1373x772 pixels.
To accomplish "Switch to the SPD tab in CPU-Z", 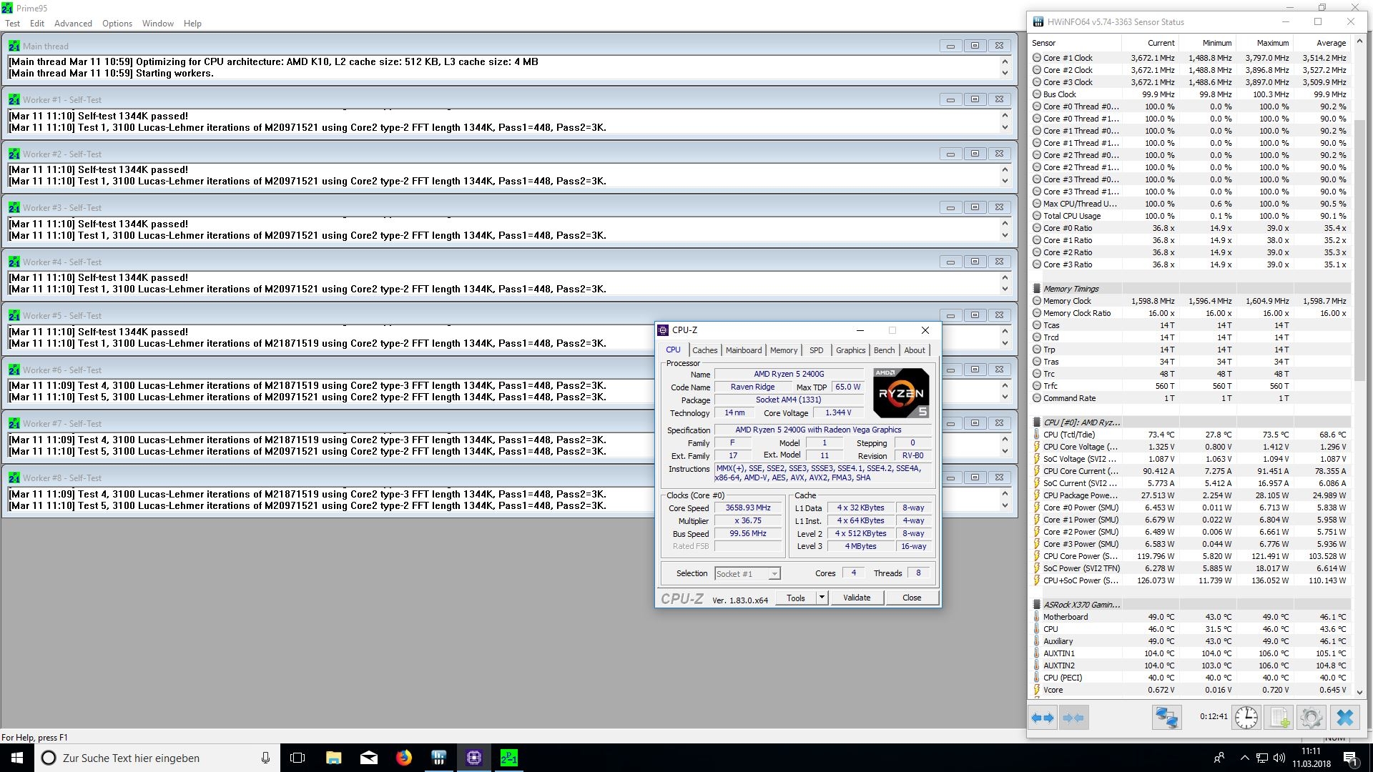I will point(816,350).
